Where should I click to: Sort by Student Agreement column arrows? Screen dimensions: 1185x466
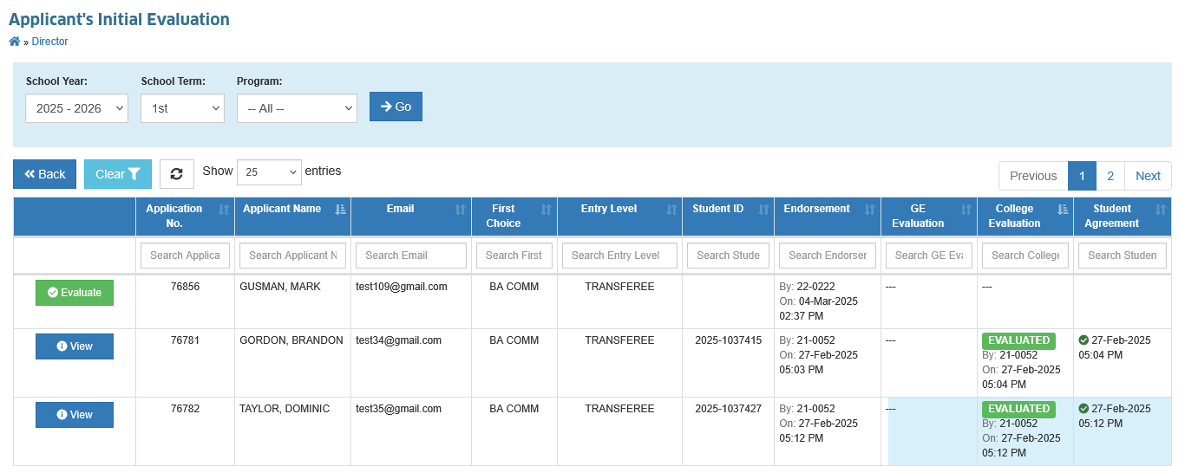pyautogui.click(x=1161, y=209)
